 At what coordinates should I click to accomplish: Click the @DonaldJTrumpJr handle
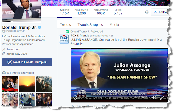click(x=13, y=31)
